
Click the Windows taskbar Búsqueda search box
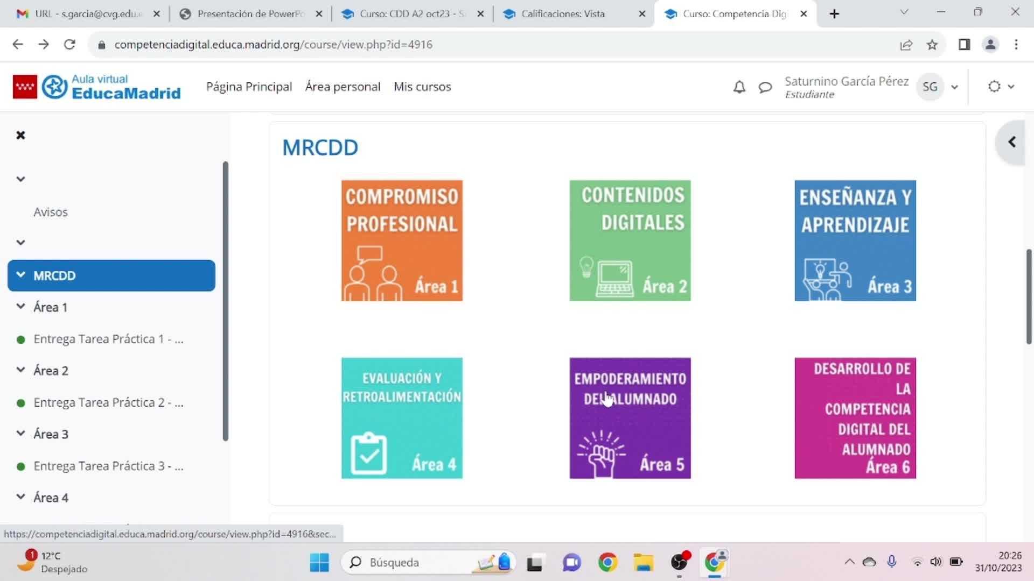point(415,562)
